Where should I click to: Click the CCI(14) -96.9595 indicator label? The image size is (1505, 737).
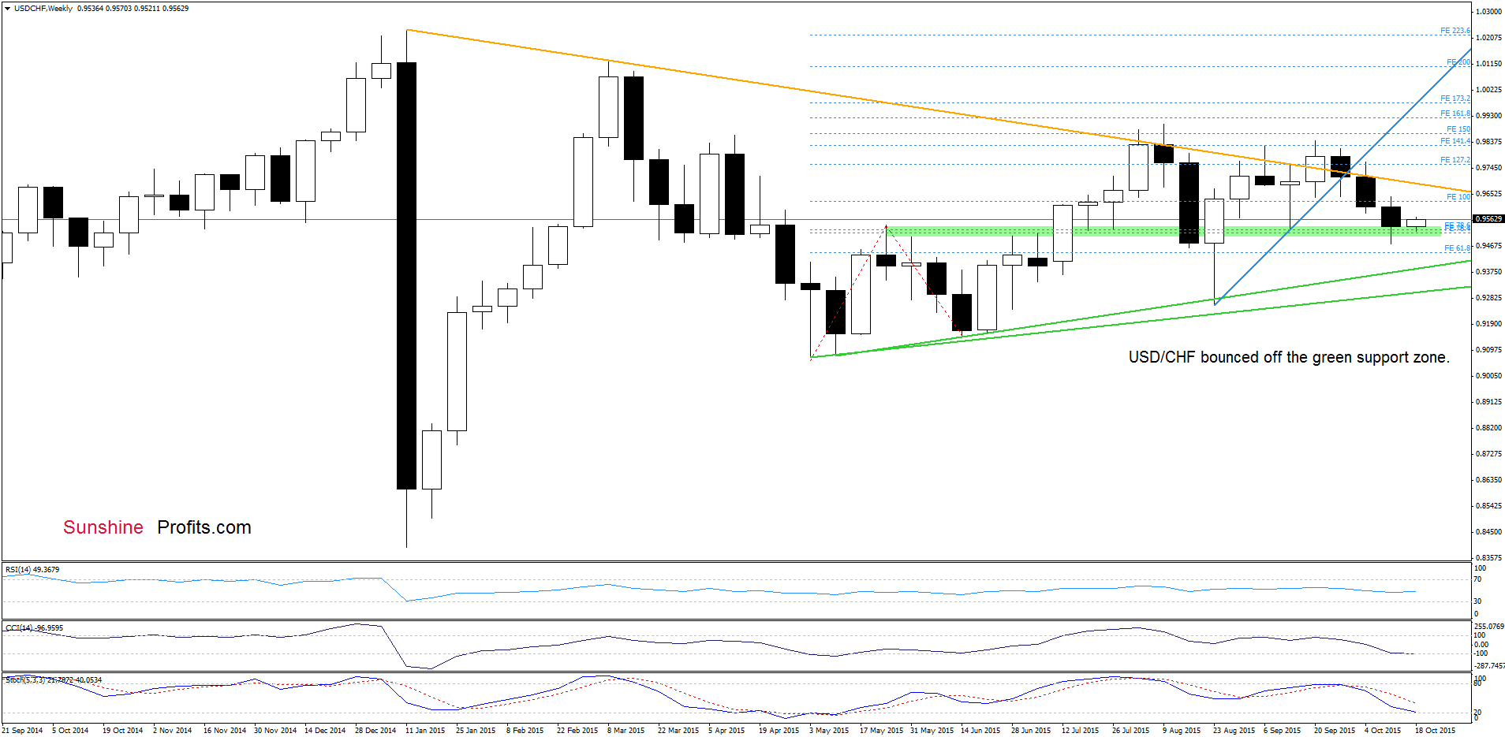(34, 628)
